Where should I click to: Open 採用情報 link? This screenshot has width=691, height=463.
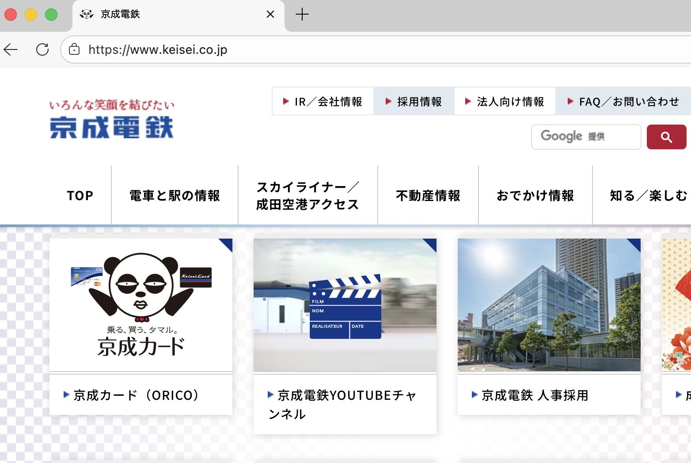click(414, 102)
